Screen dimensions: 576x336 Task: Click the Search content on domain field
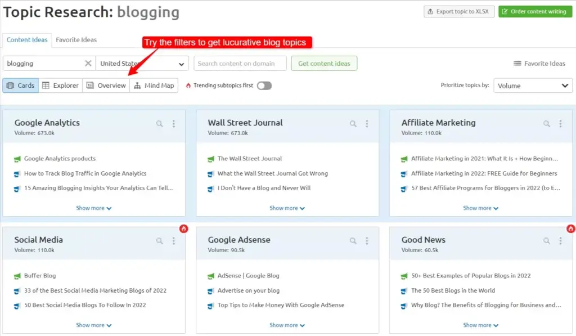point(240,63)
